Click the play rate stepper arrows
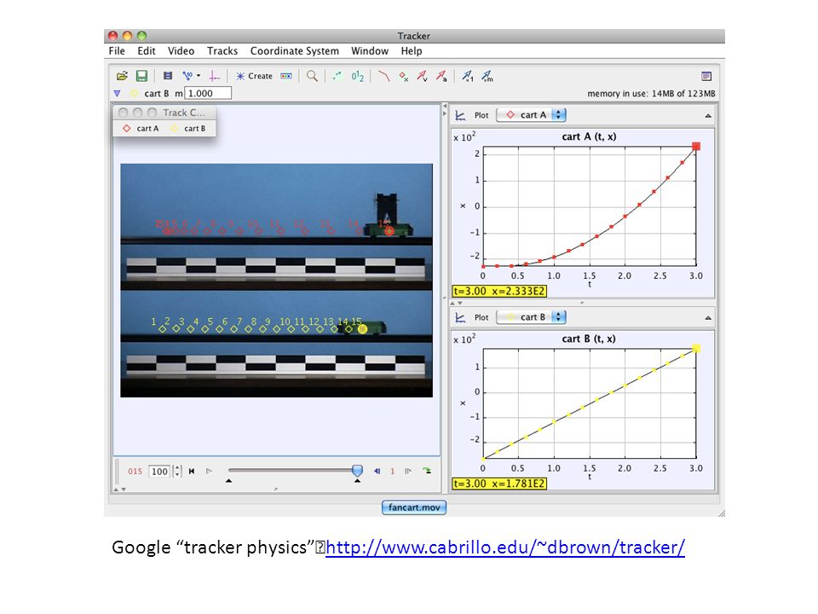Viewport: 818px width, 614px height. pyautogui.click(x=177, y=471)
